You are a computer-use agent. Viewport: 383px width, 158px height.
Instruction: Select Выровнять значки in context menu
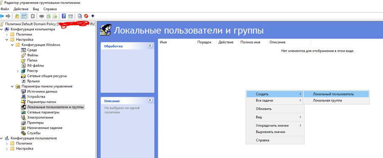[275, 132]
